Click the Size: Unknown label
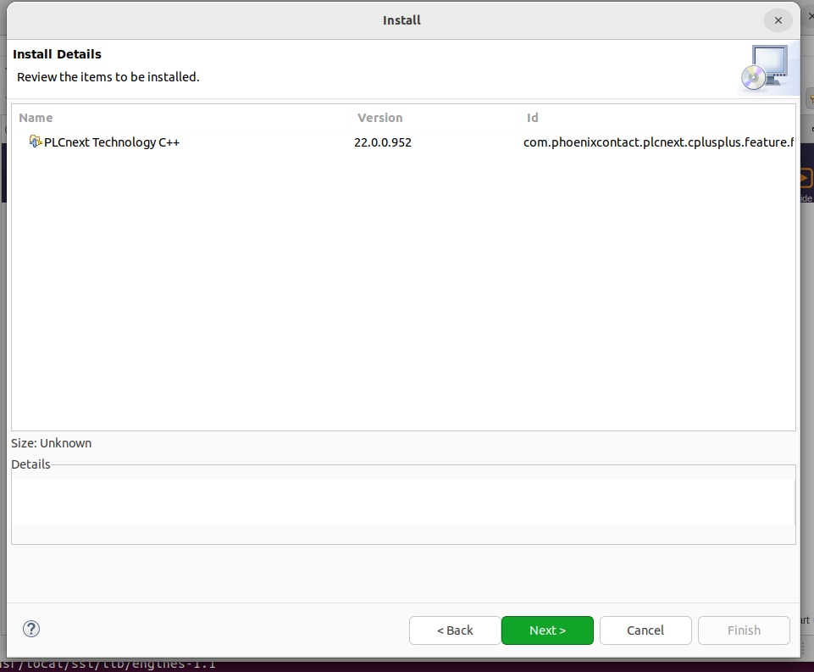The image size is (814, 672). (52, 443)
